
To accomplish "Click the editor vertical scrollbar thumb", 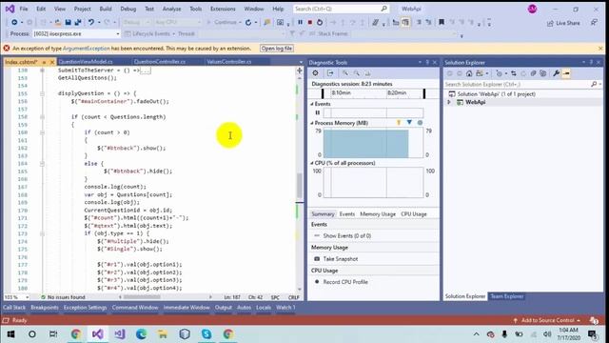I will pyautogui.click(x=300, y=186).
